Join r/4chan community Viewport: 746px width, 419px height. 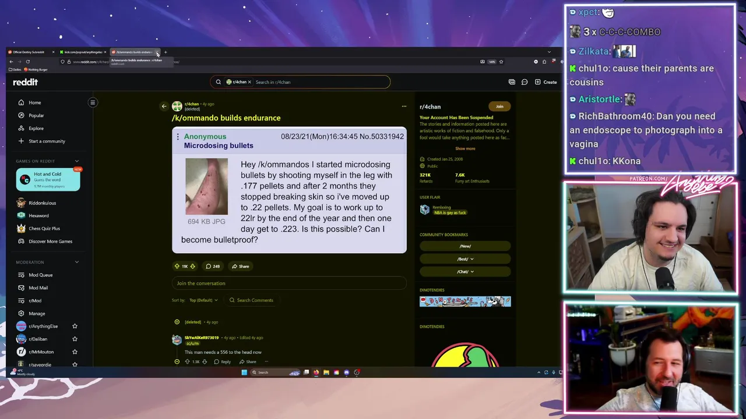pyautogui.click(x=499, y=106)
